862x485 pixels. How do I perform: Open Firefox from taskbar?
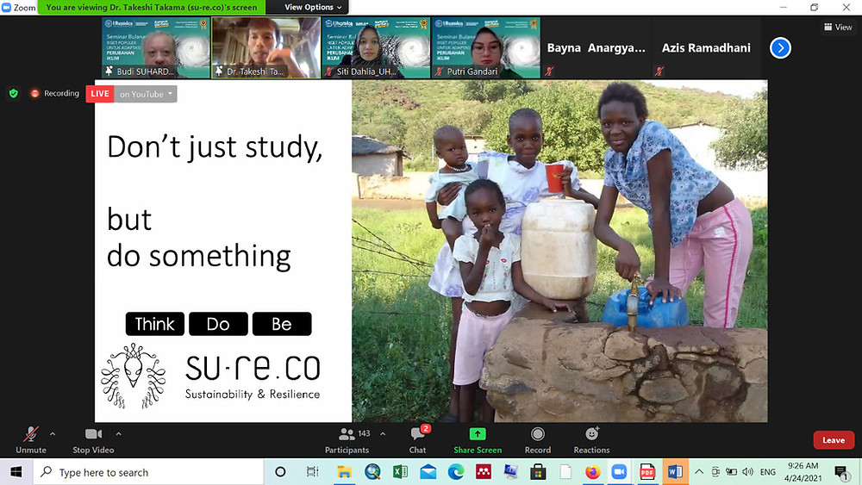pos(593,472)
